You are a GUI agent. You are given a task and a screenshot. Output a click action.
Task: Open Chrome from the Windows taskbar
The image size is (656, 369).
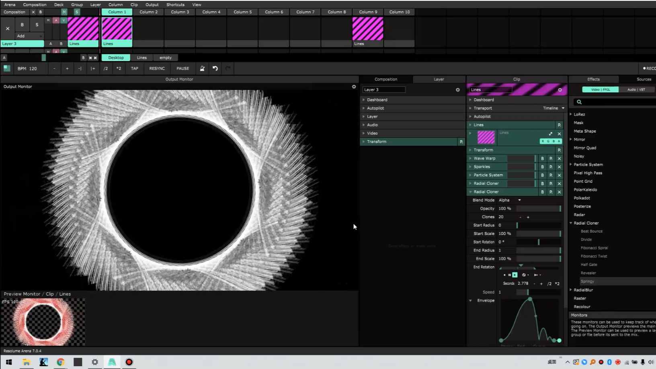[x=60, y=362]
